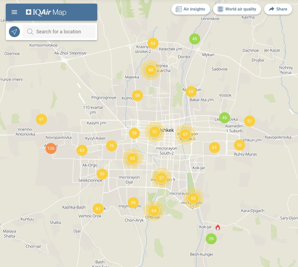Screen dimensions: 298x267
Task: Open World air quality page
Action: click(x=237, y=9)
